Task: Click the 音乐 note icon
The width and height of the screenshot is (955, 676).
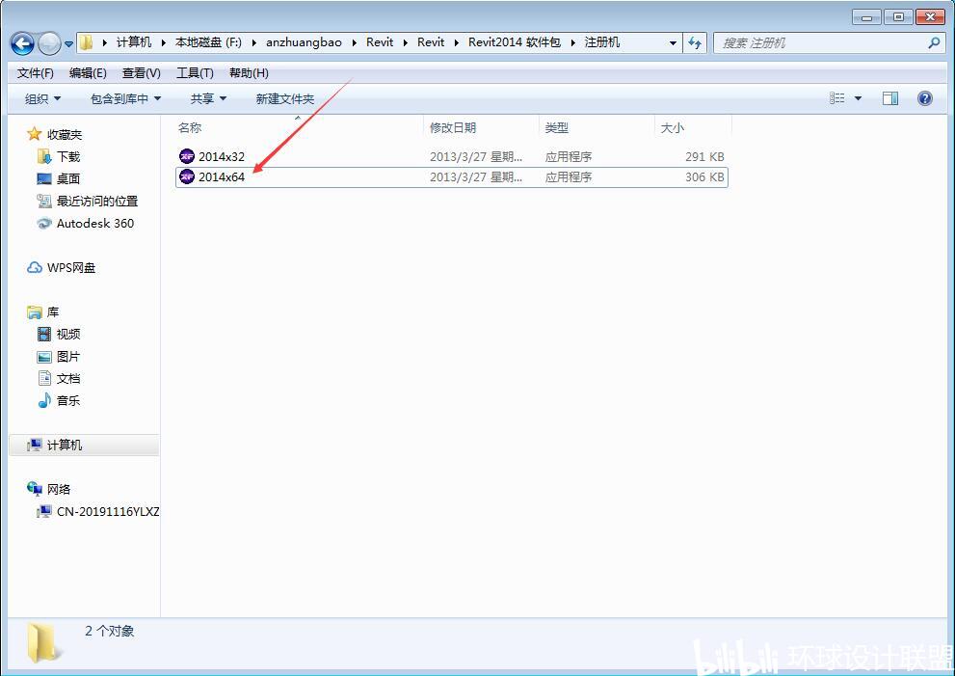Action: coord(44,400)
